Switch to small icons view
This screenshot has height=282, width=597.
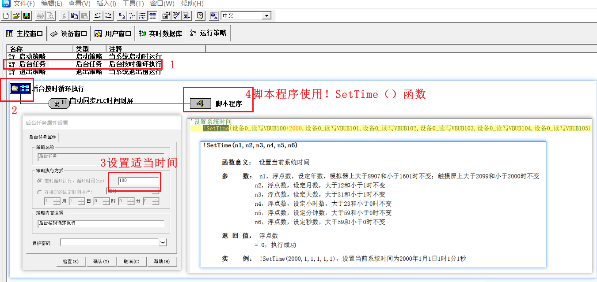[132, 16]
